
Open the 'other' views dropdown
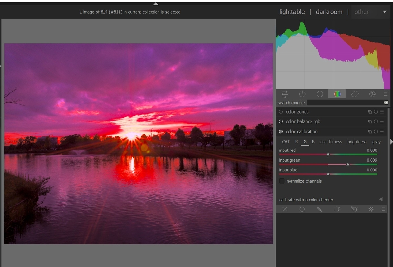[370, 12]
